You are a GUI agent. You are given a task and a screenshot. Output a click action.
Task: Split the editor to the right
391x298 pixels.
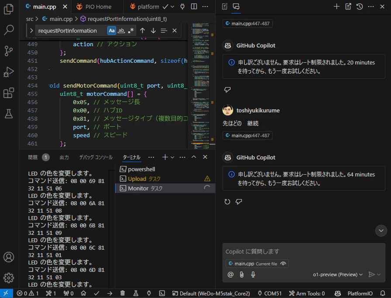pos(194,7)
